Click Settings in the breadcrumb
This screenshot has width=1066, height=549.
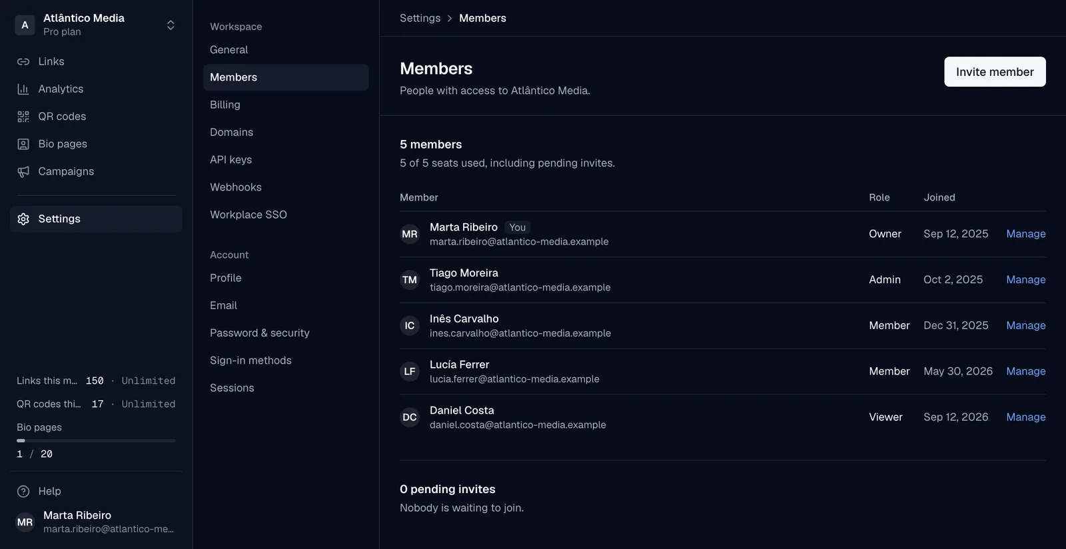pyautogui.click(x=420, y=18)
